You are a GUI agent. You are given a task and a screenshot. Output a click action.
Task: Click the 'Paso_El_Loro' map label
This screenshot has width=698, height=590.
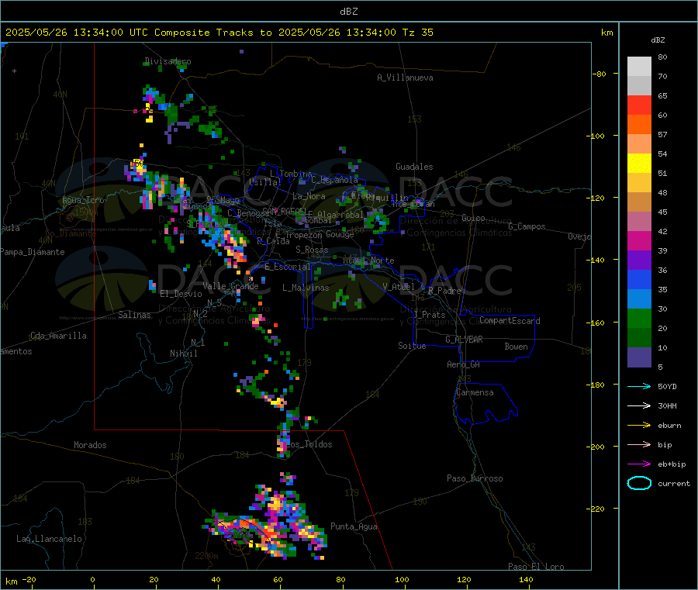click(x=536, y=567)
